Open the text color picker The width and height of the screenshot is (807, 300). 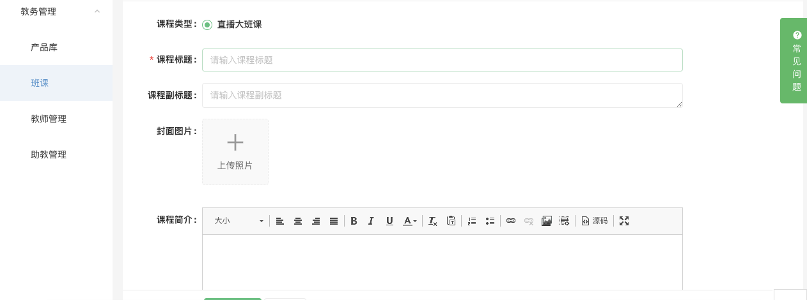(410, 221)
